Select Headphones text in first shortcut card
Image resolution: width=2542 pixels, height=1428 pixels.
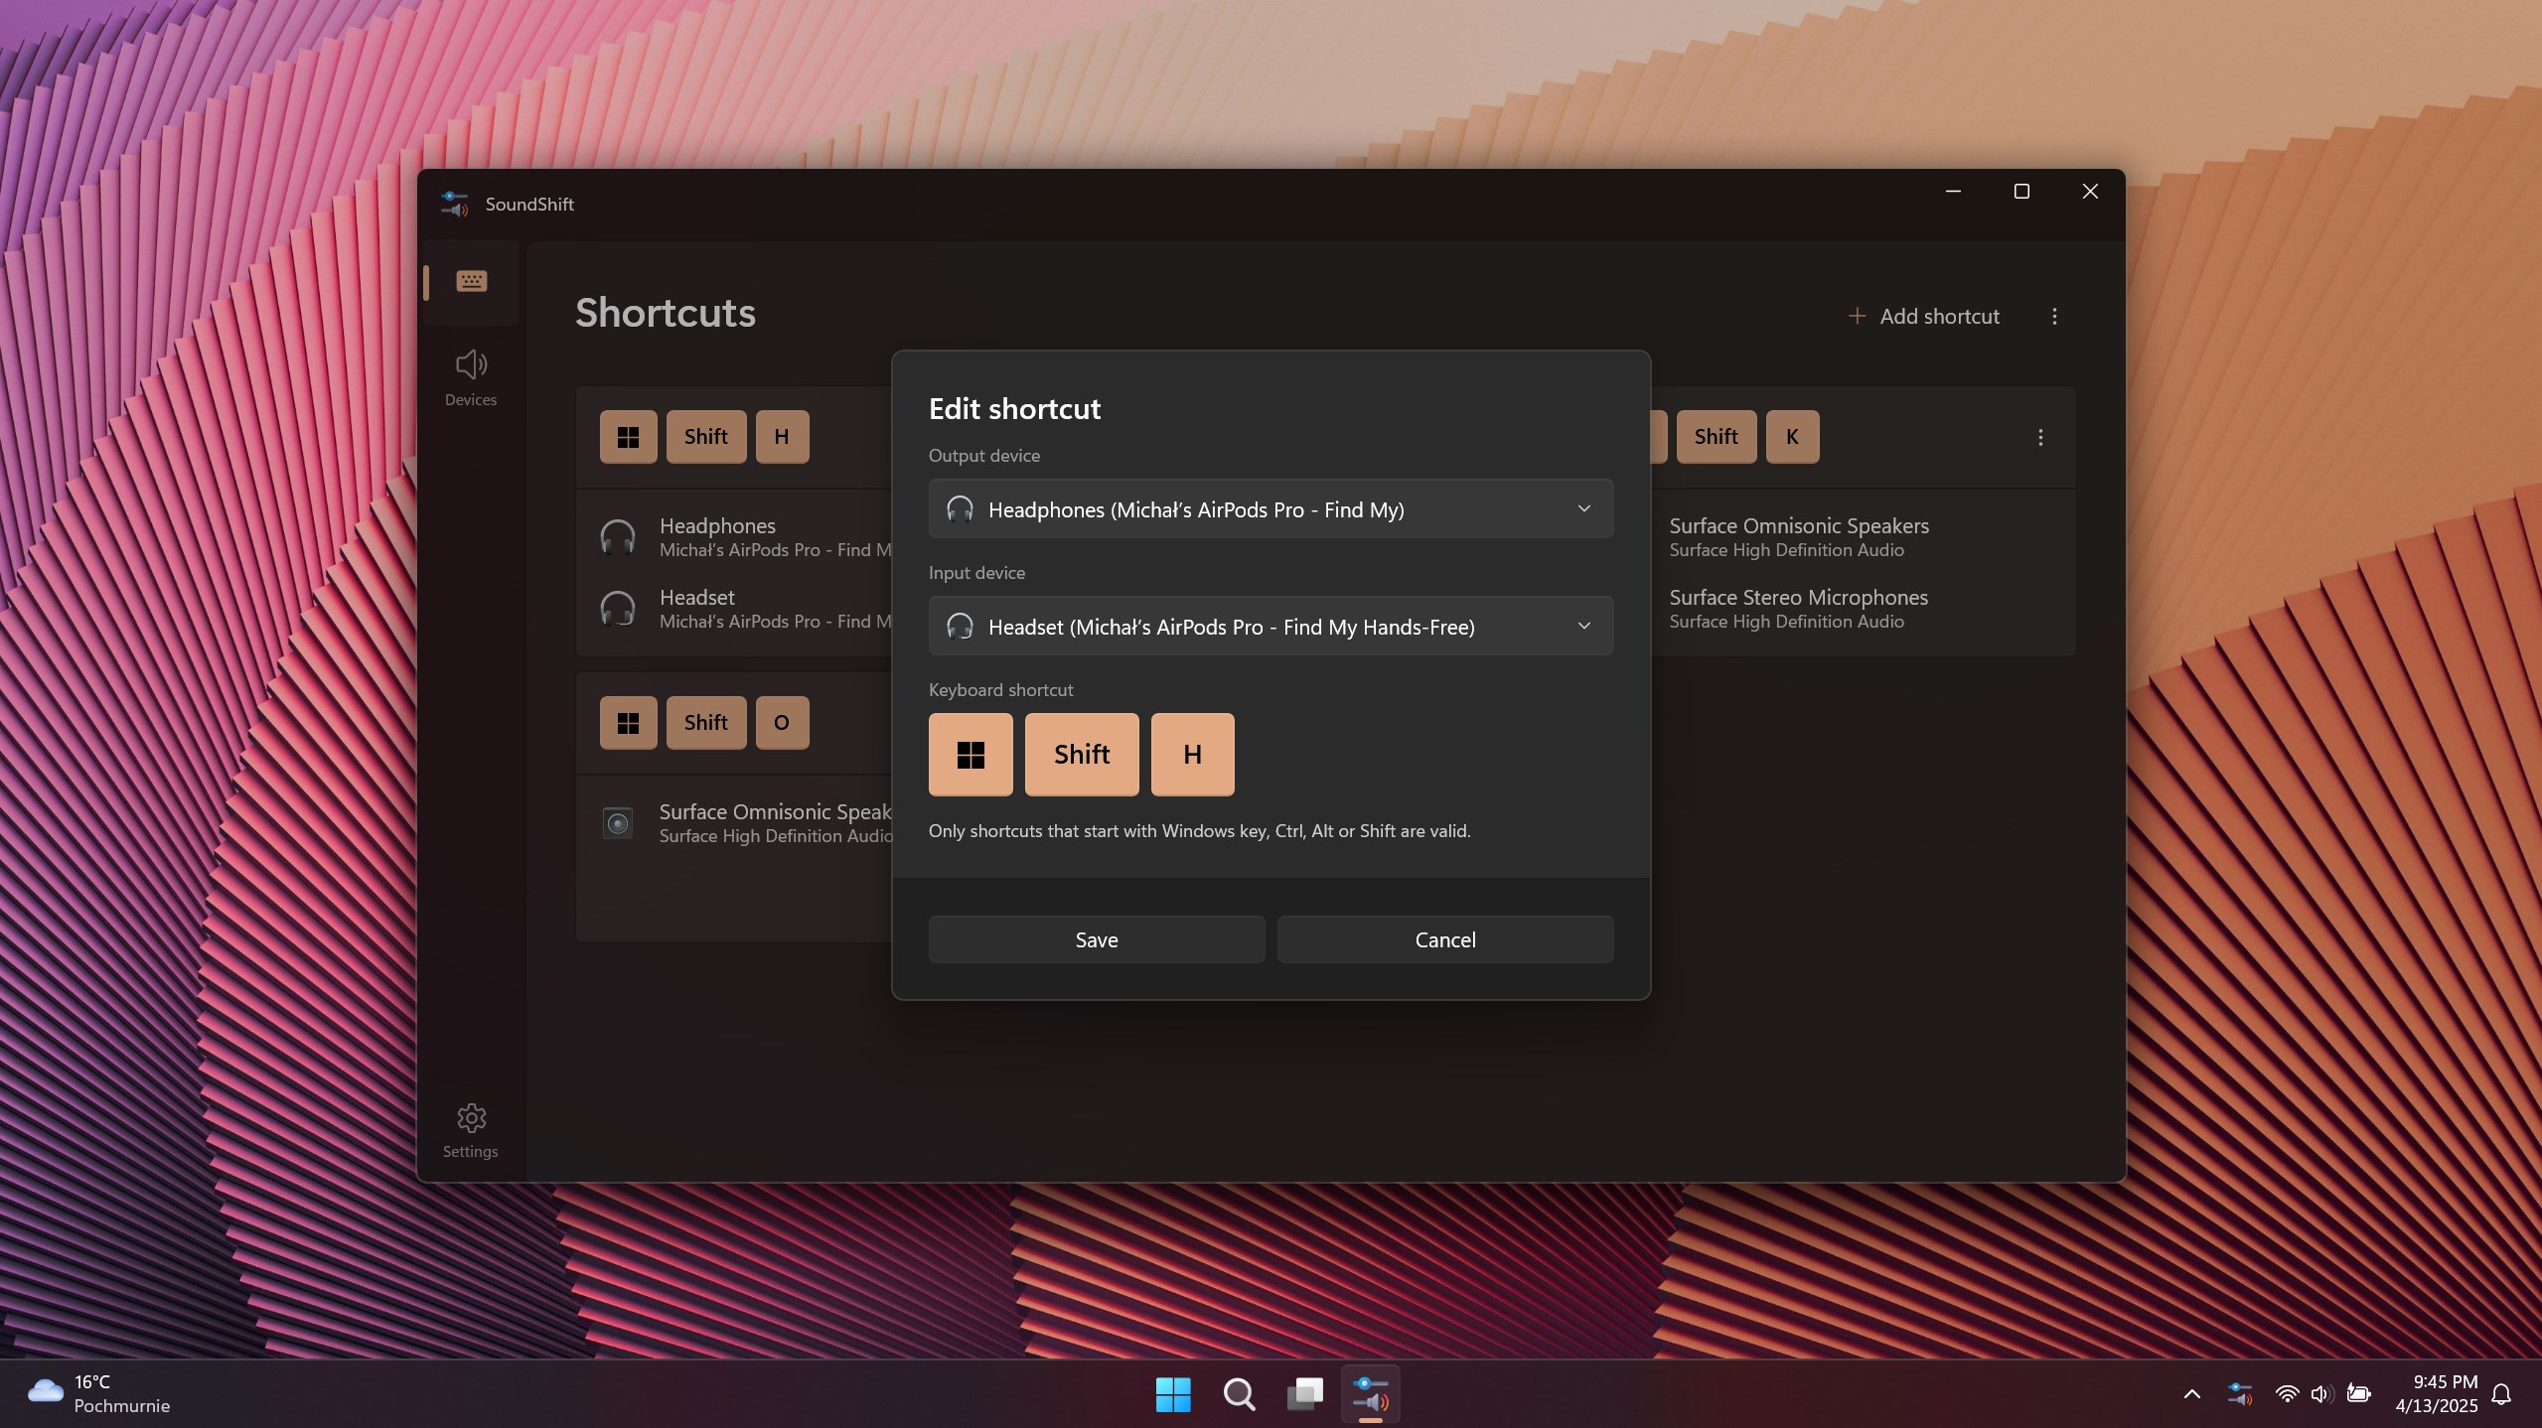(x=717, y=525)
